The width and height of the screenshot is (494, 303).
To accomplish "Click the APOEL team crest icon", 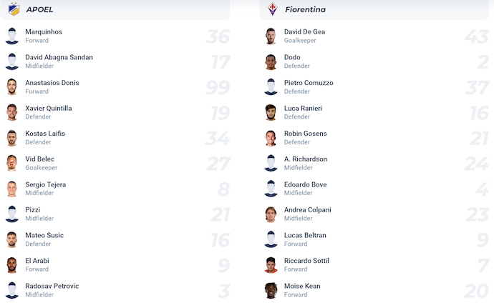I will pos(13,9).
